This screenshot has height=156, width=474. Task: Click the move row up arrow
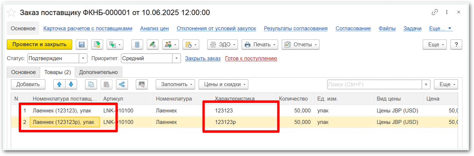59,84
